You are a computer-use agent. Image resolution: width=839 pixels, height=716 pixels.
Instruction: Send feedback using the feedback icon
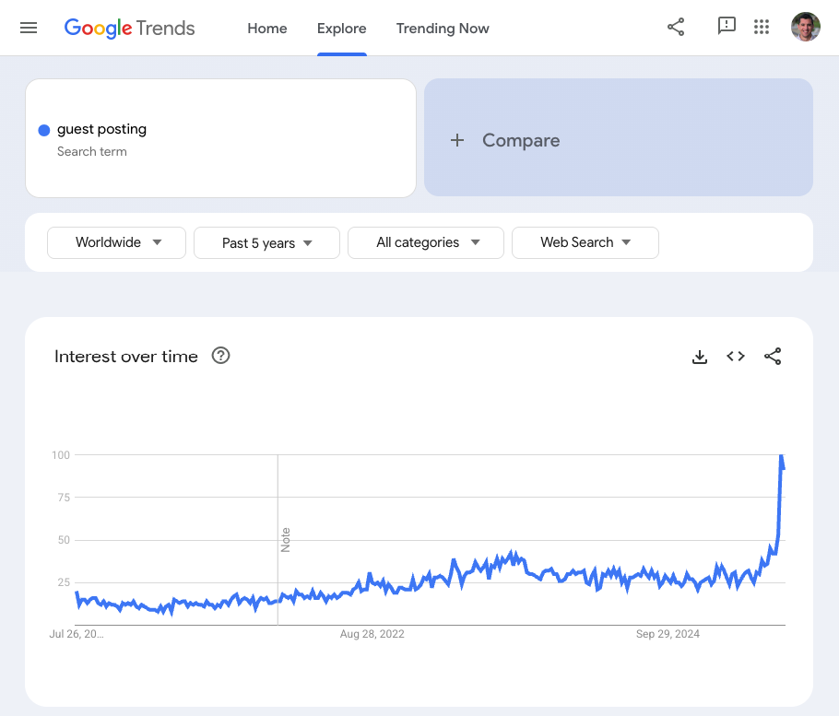point(727,27)
